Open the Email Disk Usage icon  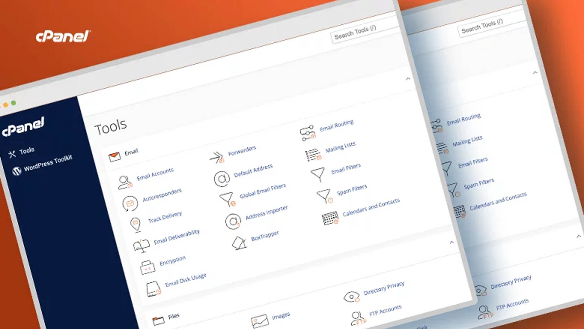coord(154,289)
